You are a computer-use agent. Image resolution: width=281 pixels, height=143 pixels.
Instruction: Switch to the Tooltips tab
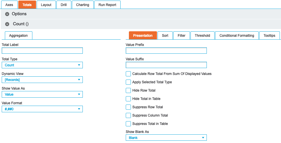click(269, 36)
